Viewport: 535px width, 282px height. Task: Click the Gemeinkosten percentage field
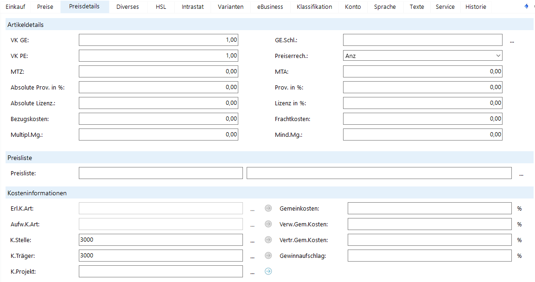[430, 208]
